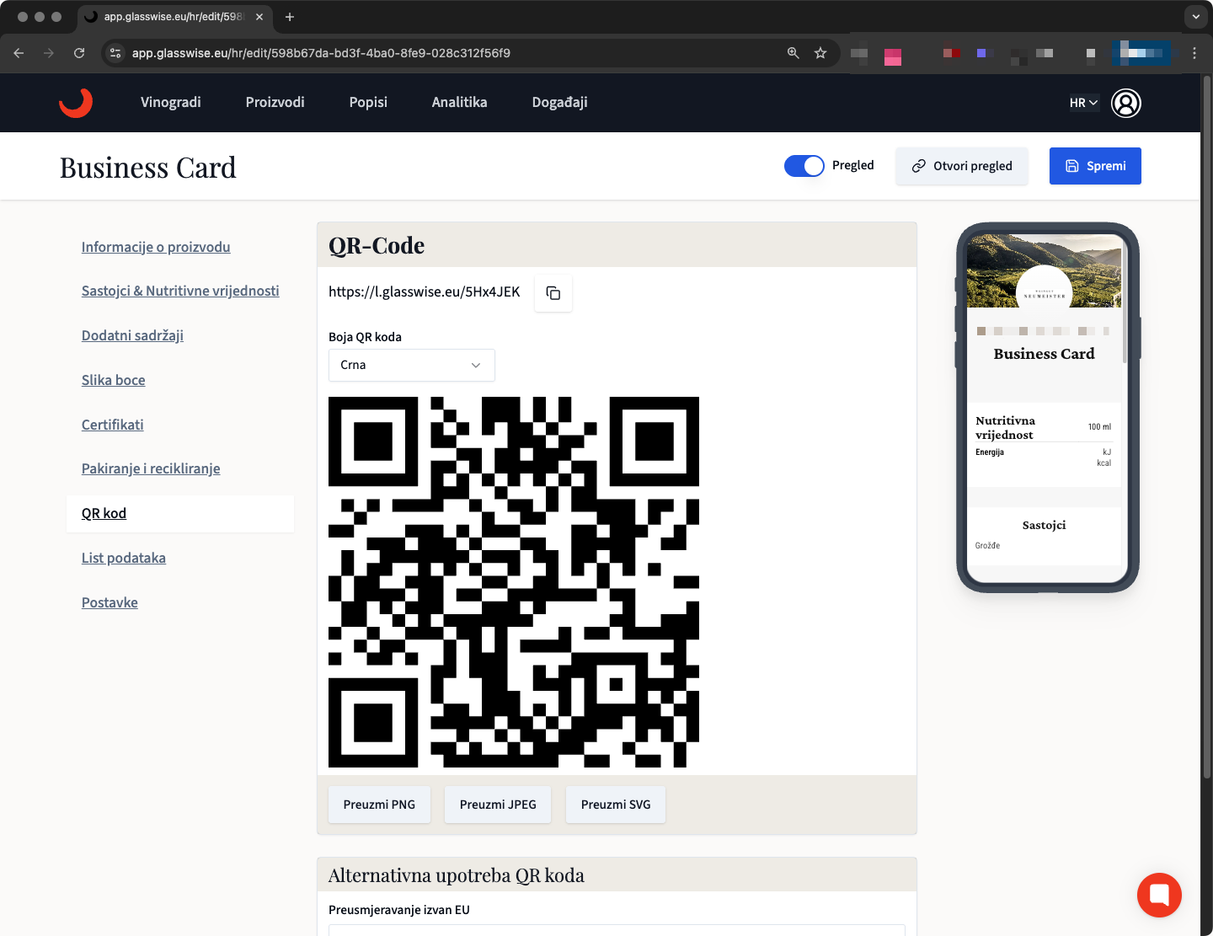
Task: Toggle the Pregled preview switch
Action: tap(804, 166)
